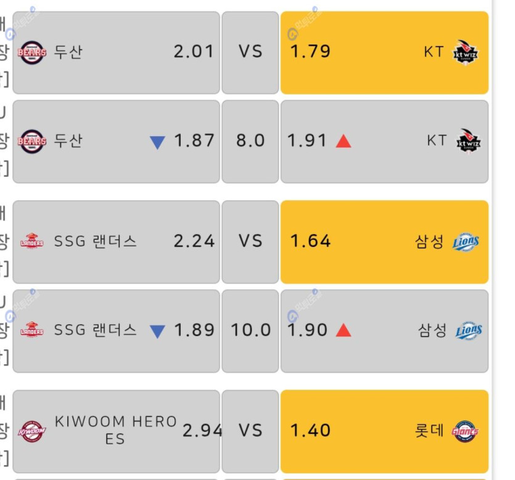Click the Samsung Lions logo next to 1.64

tap(466, 242)
